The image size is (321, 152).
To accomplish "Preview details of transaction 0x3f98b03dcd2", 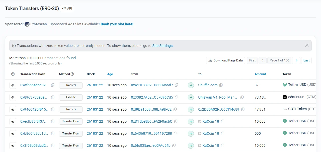I will click(x=13, y=145).
